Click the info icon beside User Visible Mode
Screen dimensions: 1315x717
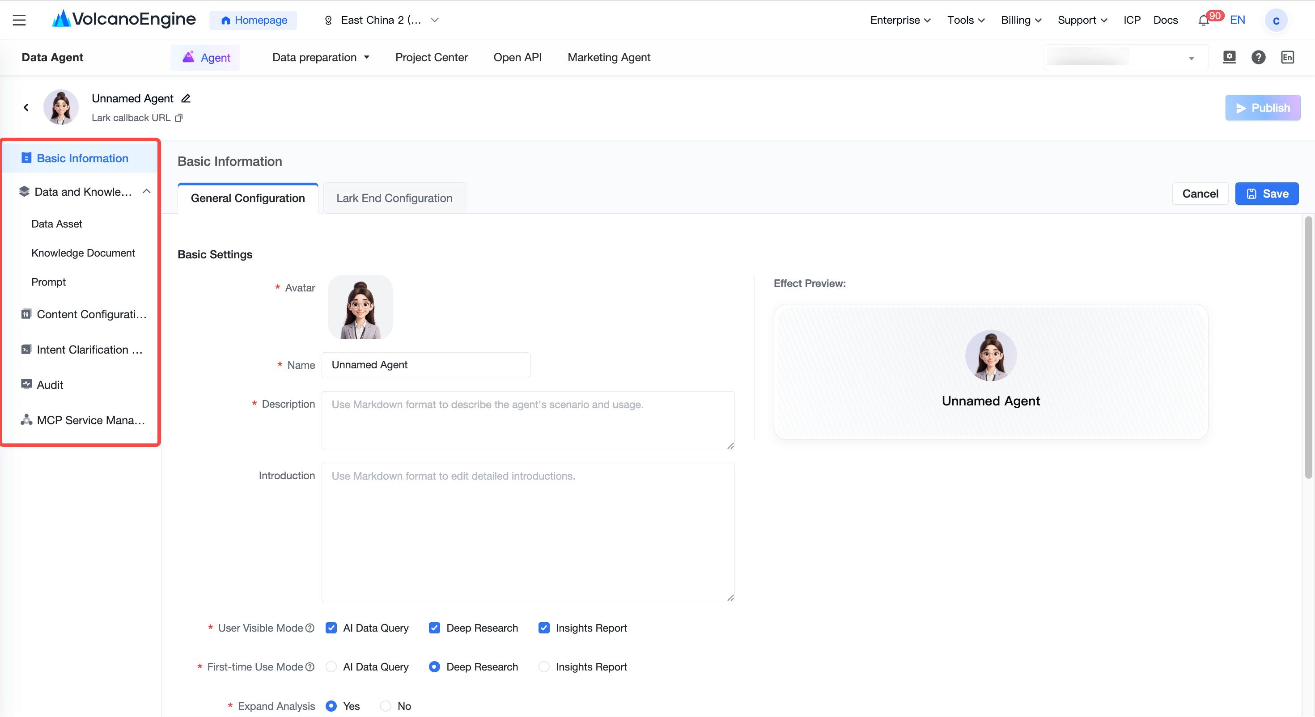coord(310,628)
